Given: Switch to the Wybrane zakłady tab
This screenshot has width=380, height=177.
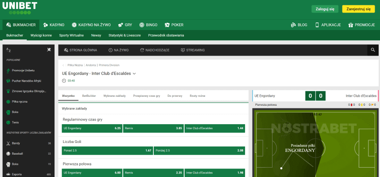Looking at the screenshot, I should point(114,96).
